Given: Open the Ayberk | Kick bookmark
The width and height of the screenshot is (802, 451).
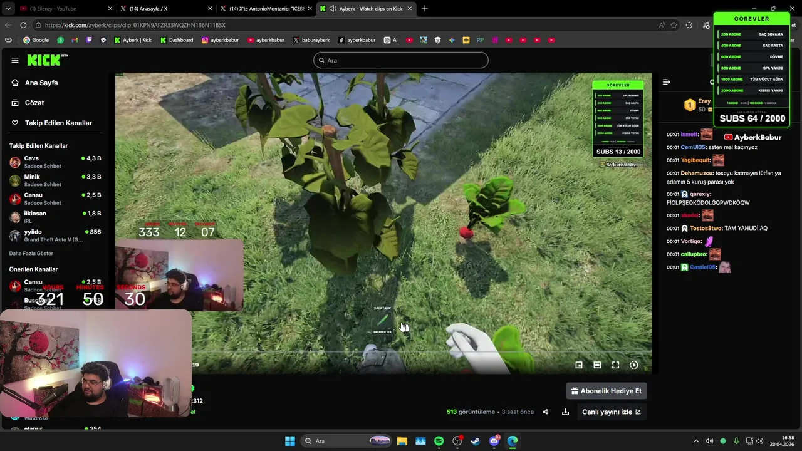Looking at the screenshot, I should coord(133,40).
